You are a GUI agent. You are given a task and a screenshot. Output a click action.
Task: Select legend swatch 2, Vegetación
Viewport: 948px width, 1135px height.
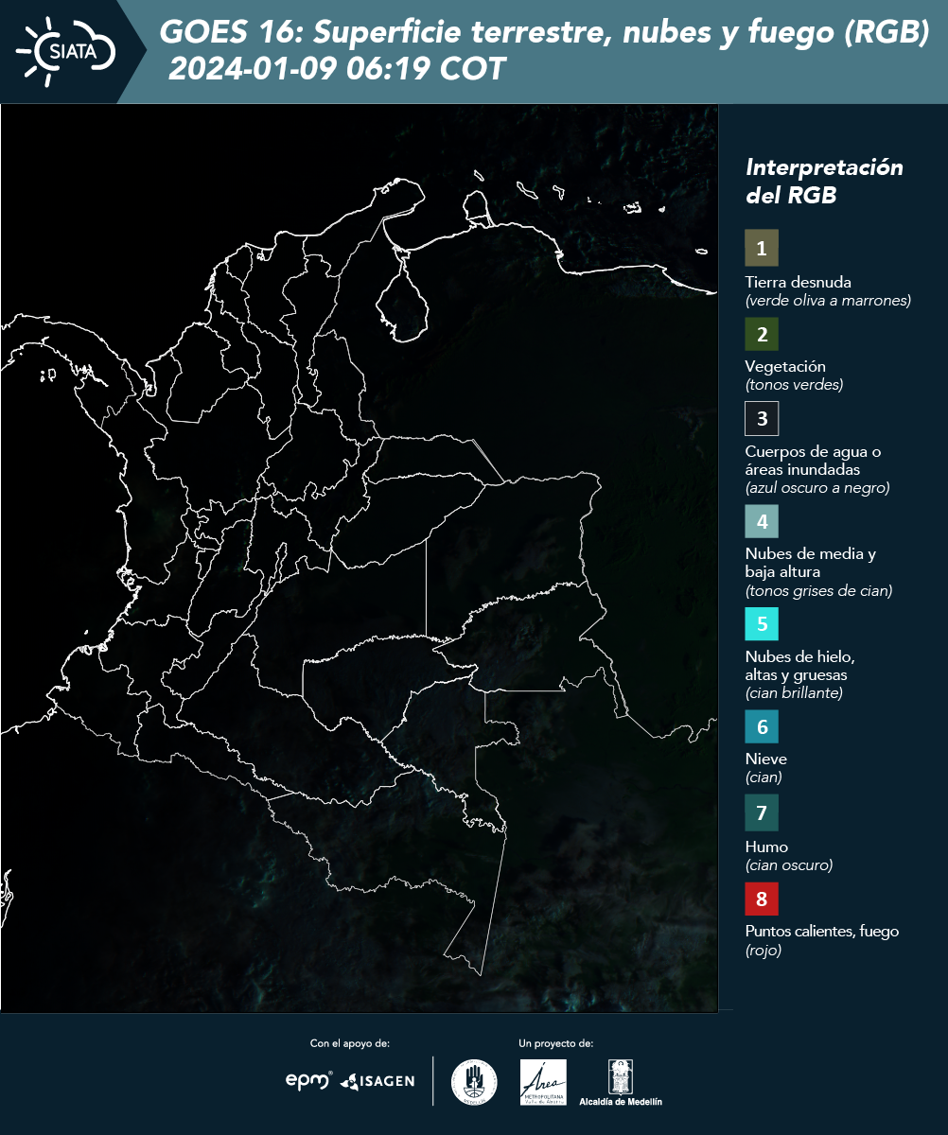click(762, 334)
